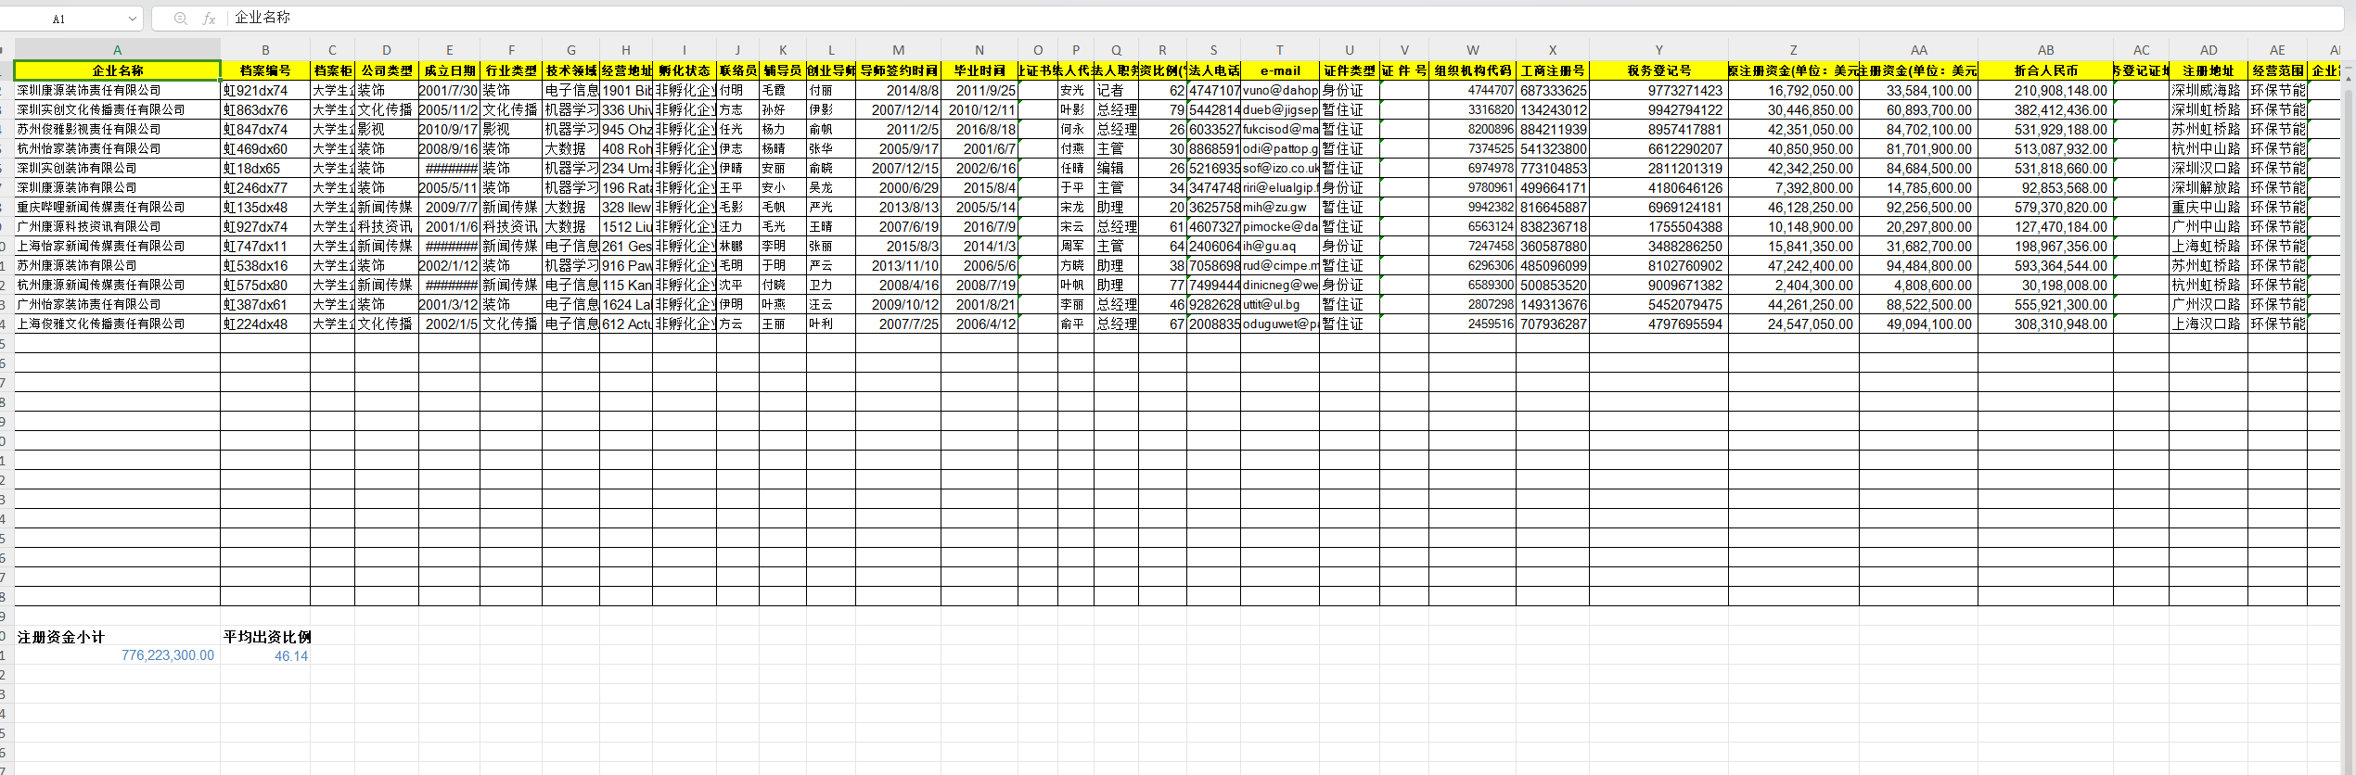2356x775 pixels.
Task: Select cell 重庆哔哩新闻传媒责任有限公司
Action: point(117,208)
